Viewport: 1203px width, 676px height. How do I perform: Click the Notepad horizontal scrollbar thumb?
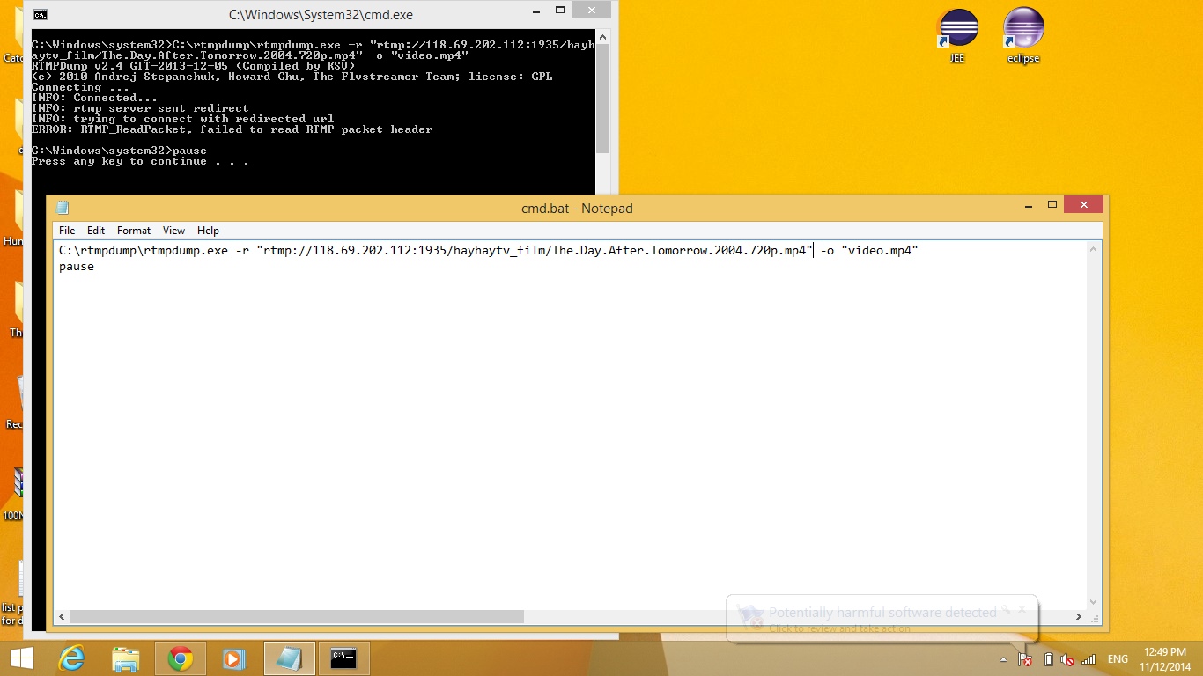coord(297,617)
